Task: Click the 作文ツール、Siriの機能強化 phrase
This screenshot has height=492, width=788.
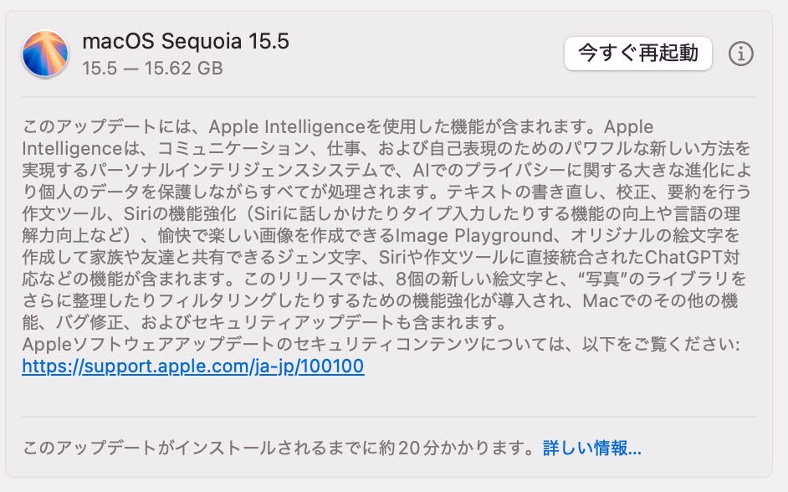Action: point(129,213)
